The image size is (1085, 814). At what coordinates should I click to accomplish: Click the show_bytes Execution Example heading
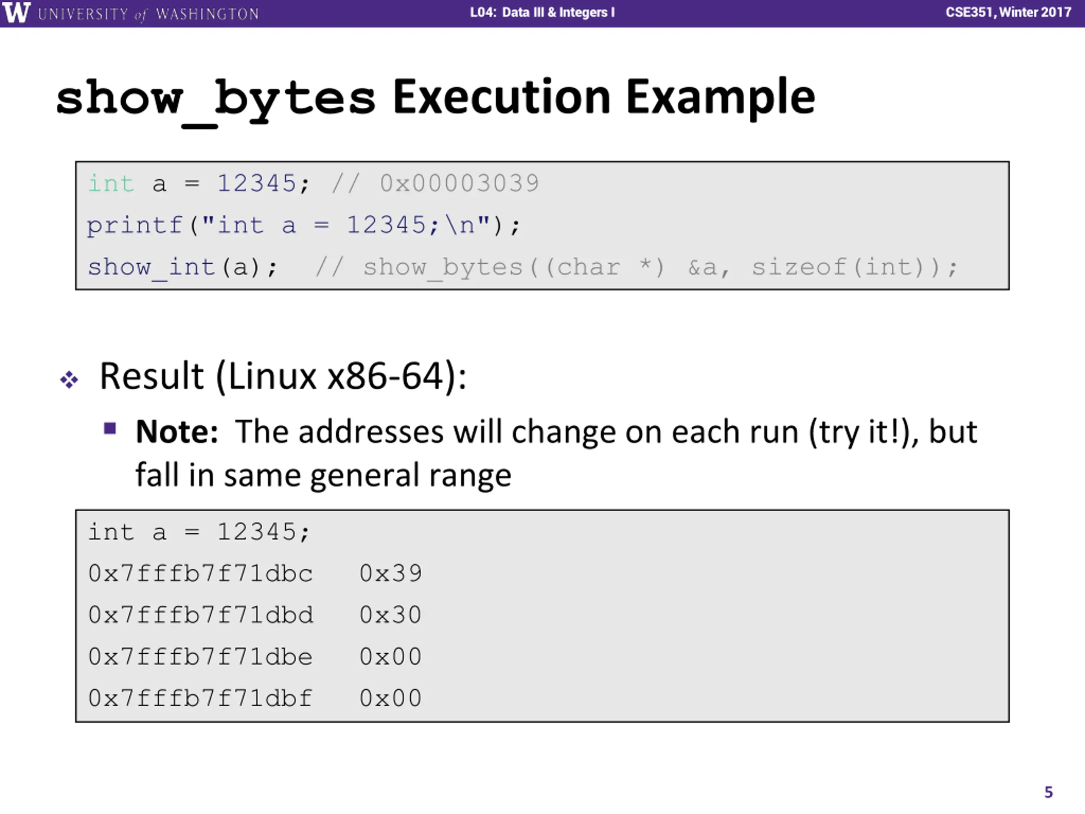pyautogui.click(x=435, y=100)
